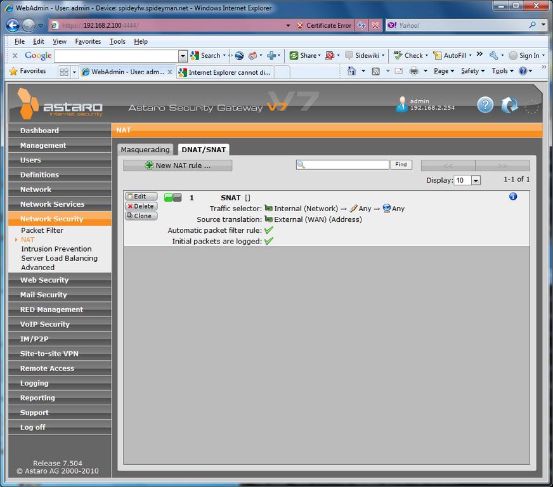This screenshot has height=487, width=553.
Task: Click the Yahoo search magnifier icon
Action: [x=533, y=25]
